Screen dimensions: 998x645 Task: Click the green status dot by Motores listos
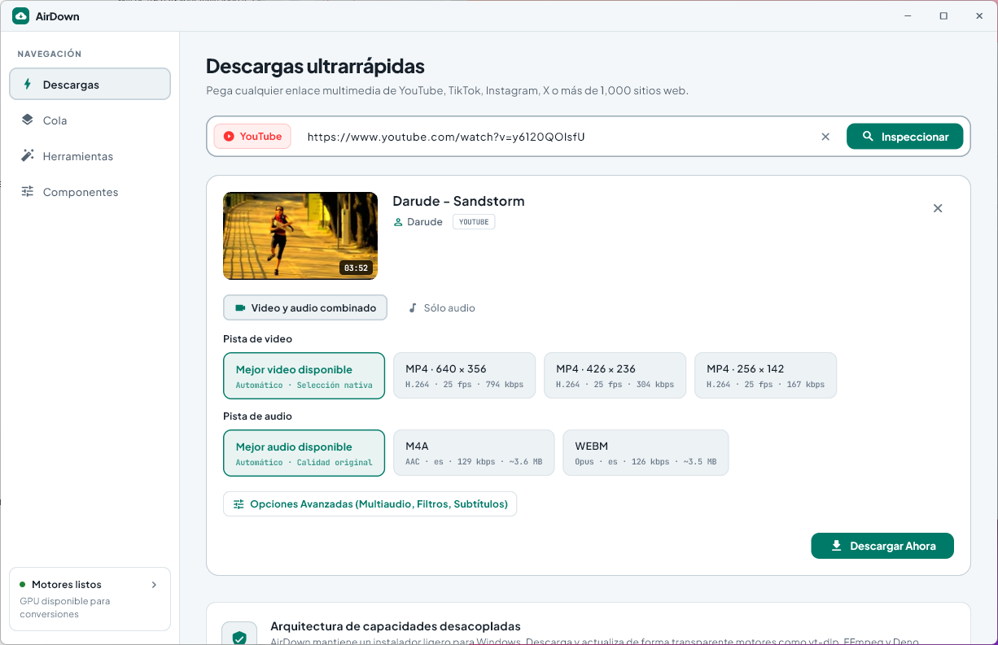tap(23, 585)
